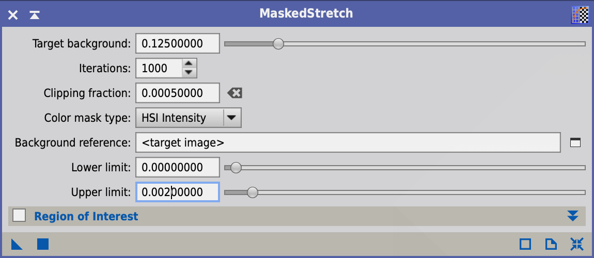Select background reference view via window icon

pos(575,142)
